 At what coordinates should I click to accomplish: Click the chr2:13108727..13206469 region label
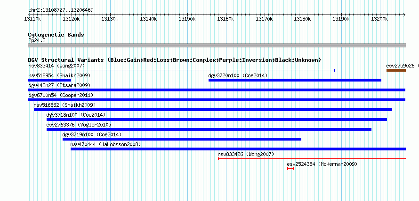click(61, 10)
